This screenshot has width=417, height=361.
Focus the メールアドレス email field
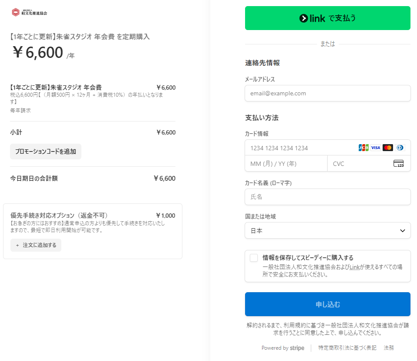coord(327,93)
